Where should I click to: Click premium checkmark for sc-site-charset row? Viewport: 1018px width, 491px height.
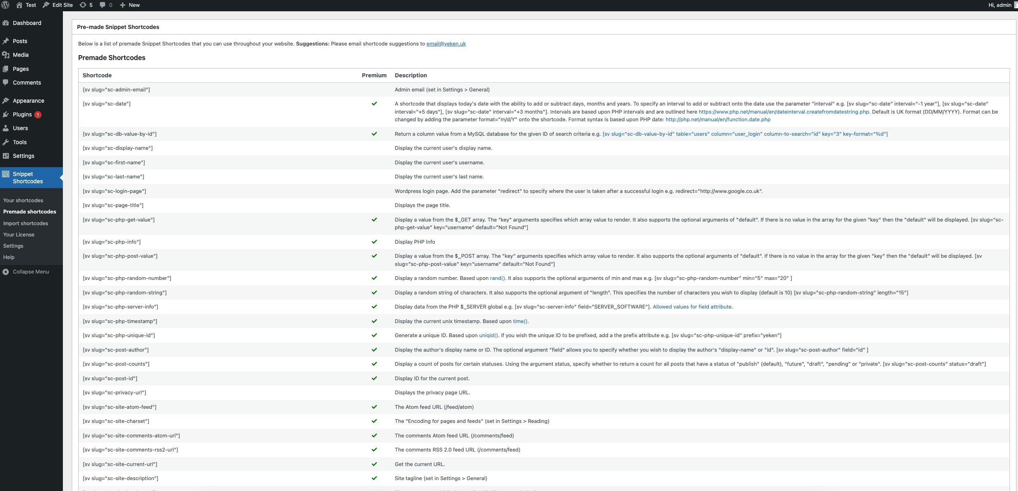(374, 421)
